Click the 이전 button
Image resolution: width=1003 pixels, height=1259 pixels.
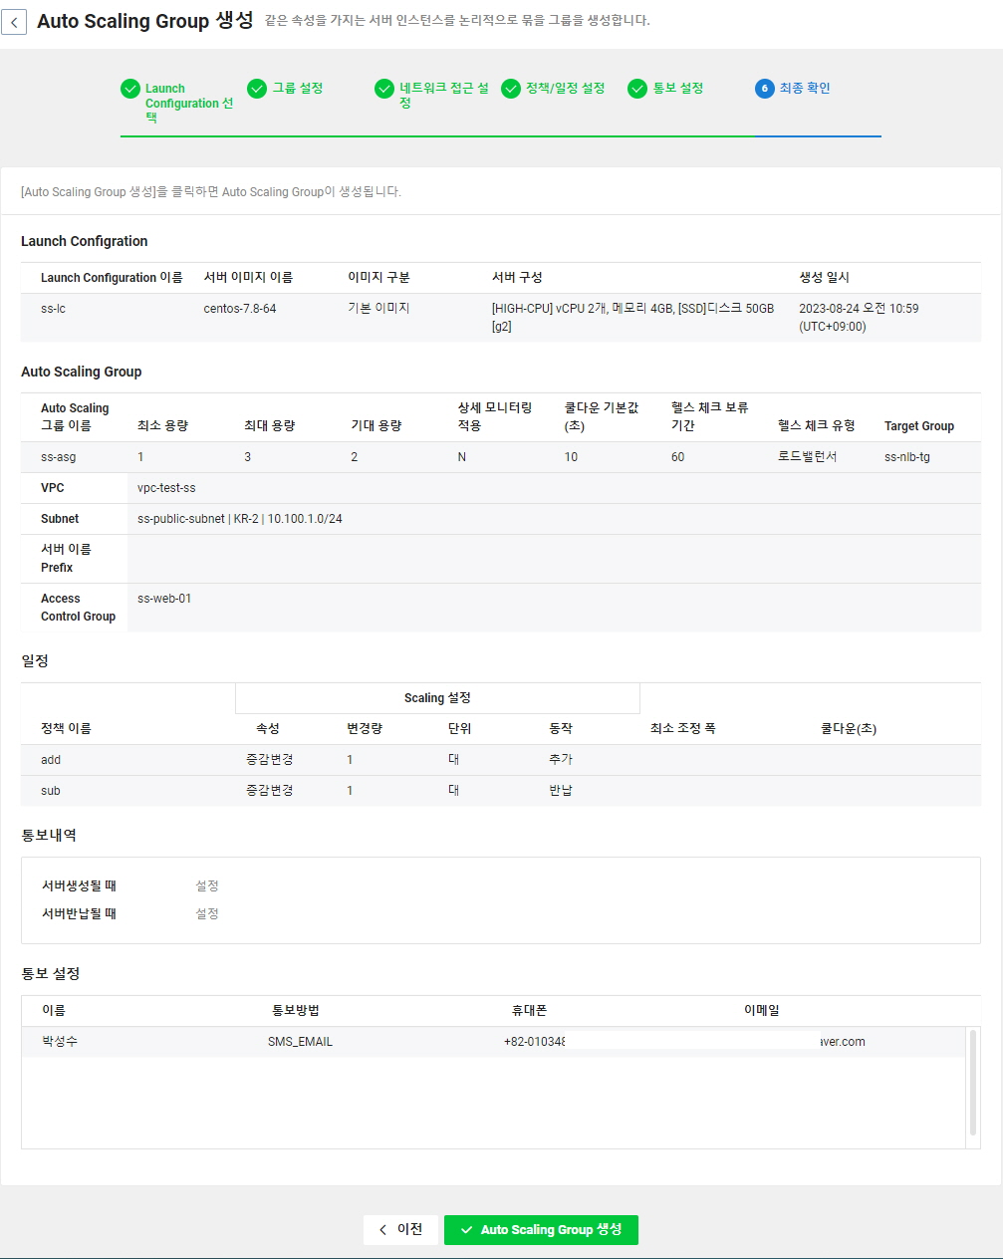(x=400, y=1229)
